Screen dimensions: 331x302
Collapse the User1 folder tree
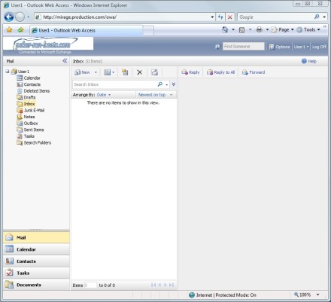[8, 72]
